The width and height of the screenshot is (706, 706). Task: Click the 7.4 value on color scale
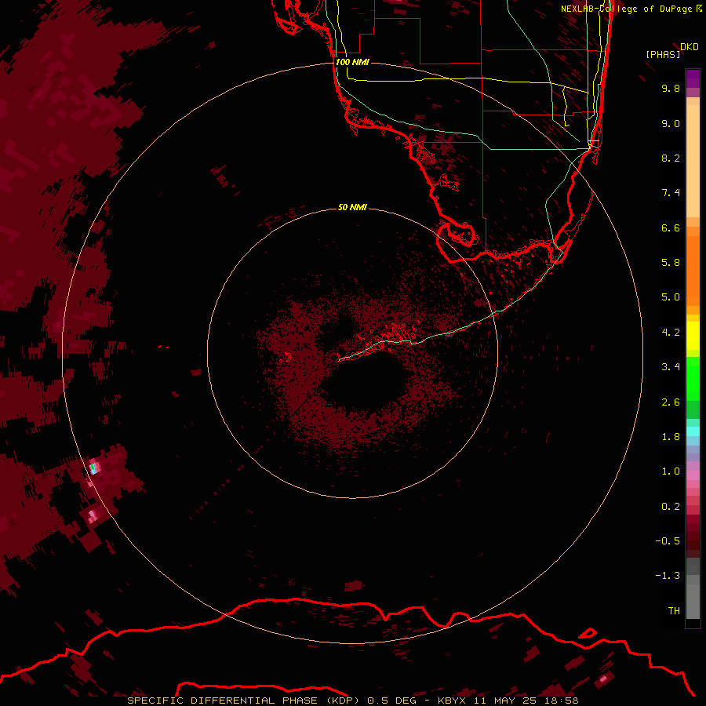coord(671,193)
